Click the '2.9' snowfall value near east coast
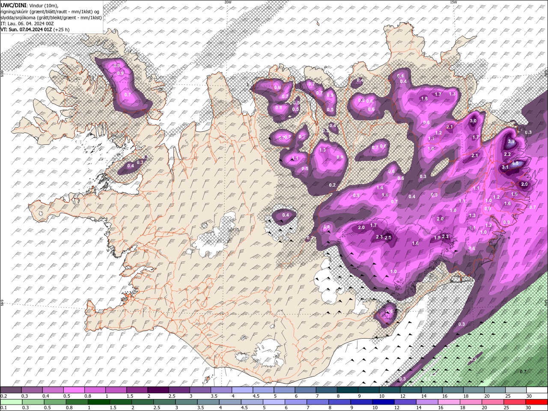Screen dimensions: 548x411 coord(524,184)
